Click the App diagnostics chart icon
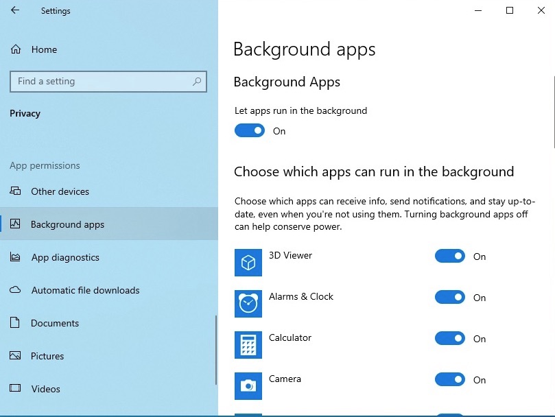Viewport: 555px width, 417px height. (15, 257)
